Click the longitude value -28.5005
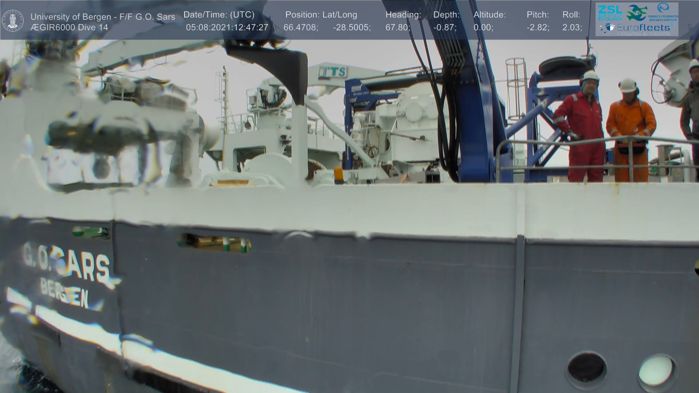Image resolution: width=699 pixels, height=393 pixels. pos(352,28)
